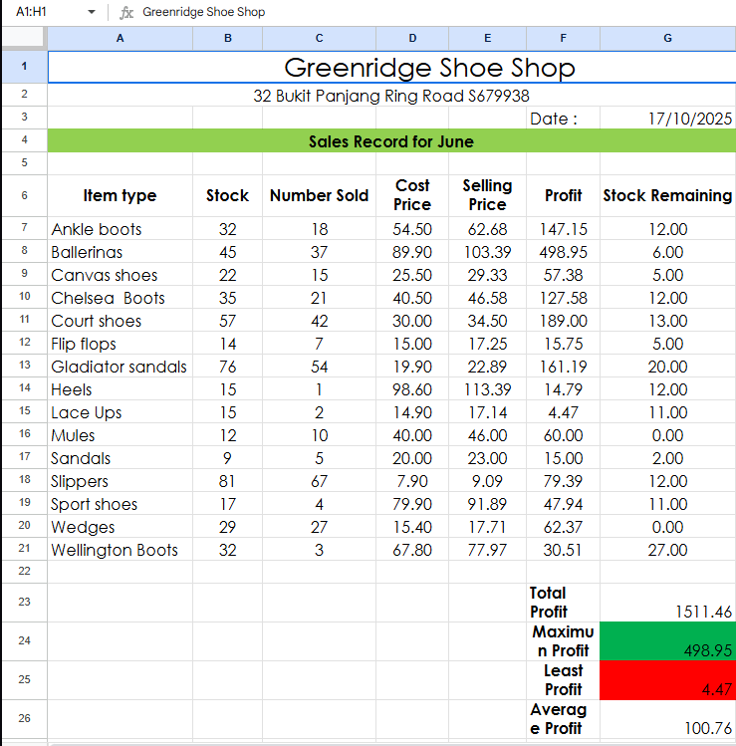Select the Wedges cell
The image size is (736, 746).
pyautogui.click(x=120, y=526)
